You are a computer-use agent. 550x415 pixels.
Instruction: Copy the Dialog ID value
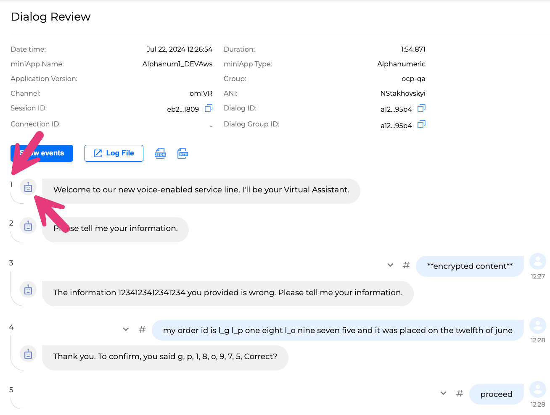[421, 108]
